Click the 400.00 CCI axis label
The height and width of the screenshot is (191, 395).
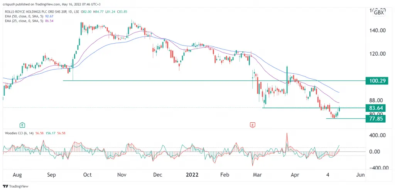click(x=378, y=135)
